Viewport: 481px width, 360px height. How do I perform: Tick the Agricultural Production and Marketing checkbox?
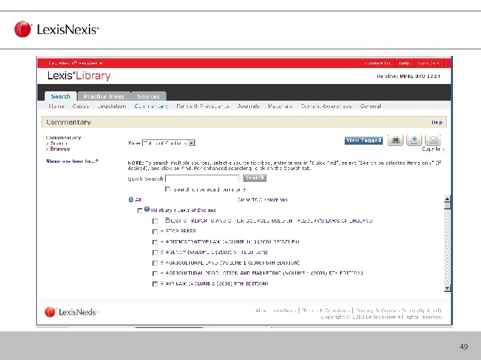pos(155,273)
